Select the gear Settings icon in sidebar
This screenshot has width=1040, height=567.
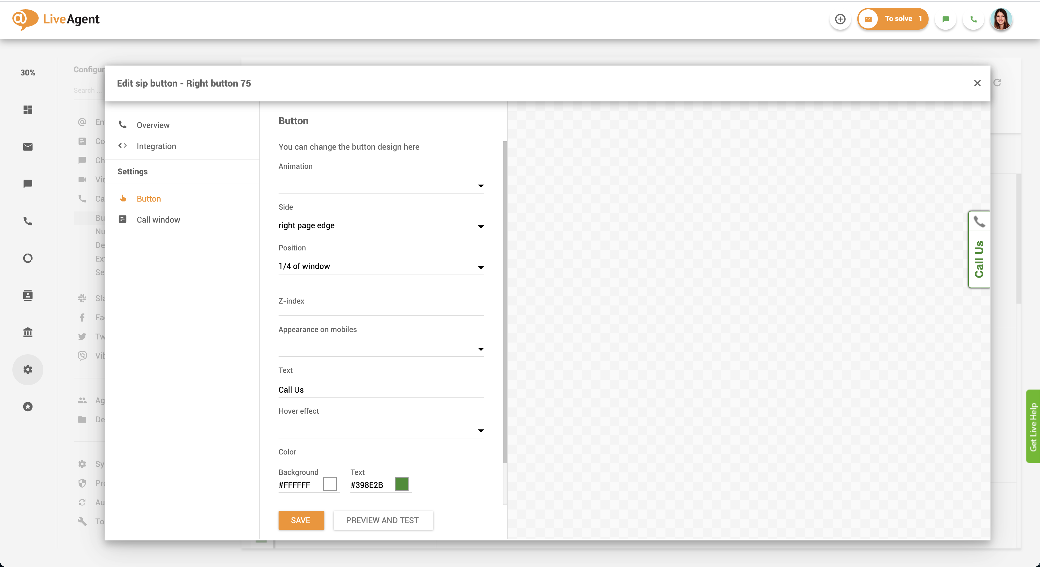click(x=28, y=369)
